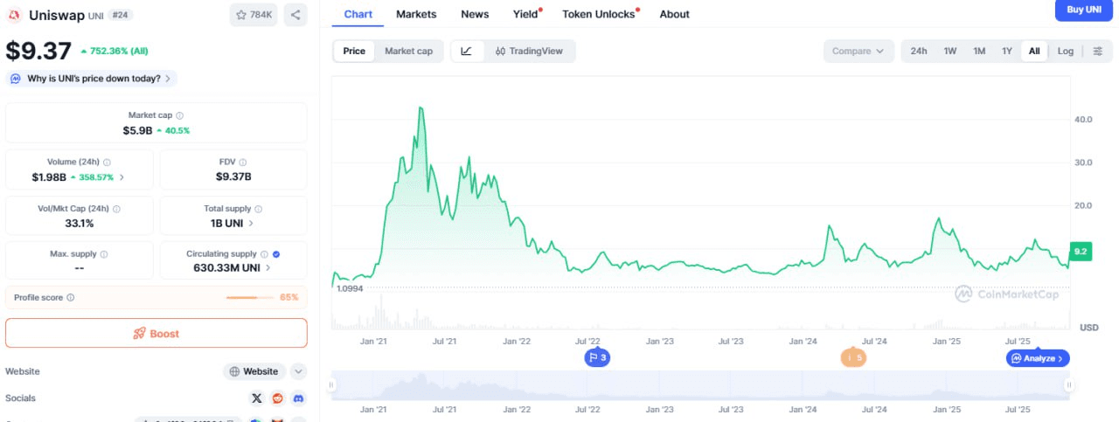
Task: Click the Vol/Mkt Cap (24h) info icon
Action: tap(116, 209)
